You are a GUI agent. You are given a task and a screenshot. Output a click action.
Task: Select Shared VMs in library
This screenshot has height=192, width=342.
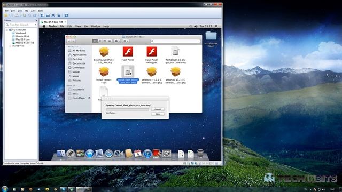[18, 46]
